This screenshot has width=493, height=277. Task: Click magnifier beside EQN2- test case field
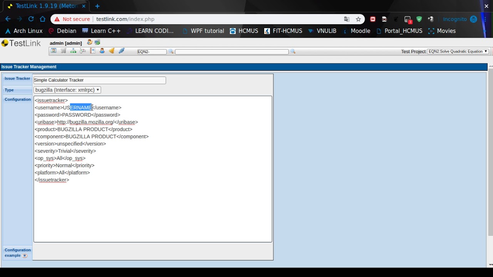pos(171,51)
